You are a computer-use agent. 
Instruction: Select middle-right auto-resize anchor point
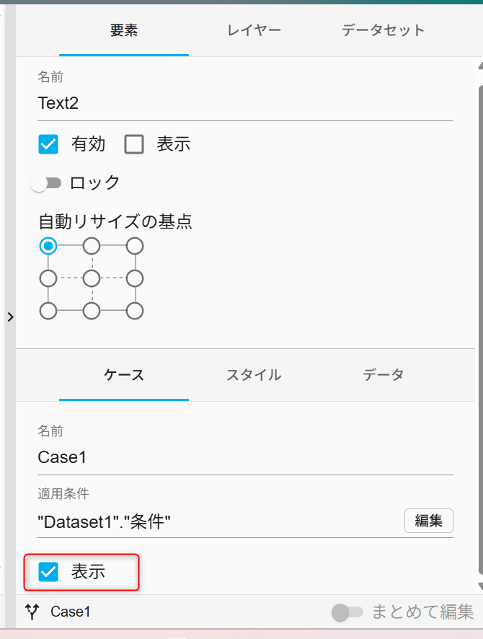[x=135, y=278]
